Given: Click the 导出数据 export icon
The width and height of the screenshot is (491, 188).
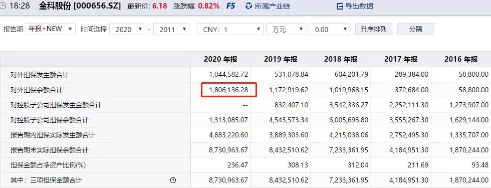Looking at the screenshot, I should 340,6.
